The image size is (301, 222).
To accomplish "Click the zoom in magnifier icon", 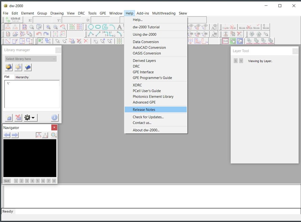I will click(48, 27).
